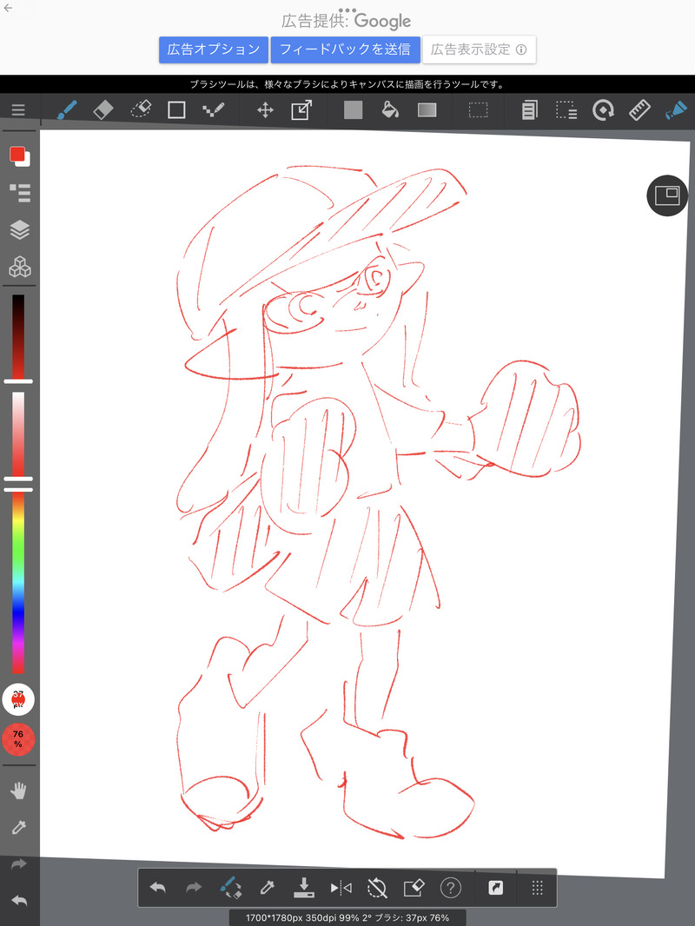Viewport: 695px width, 926px height.
Task: Undo using the bottom toolbar arrow
Action: [157, 888]
